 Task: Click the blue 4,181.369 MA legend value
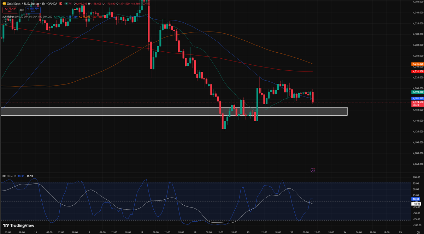(72, 17)
